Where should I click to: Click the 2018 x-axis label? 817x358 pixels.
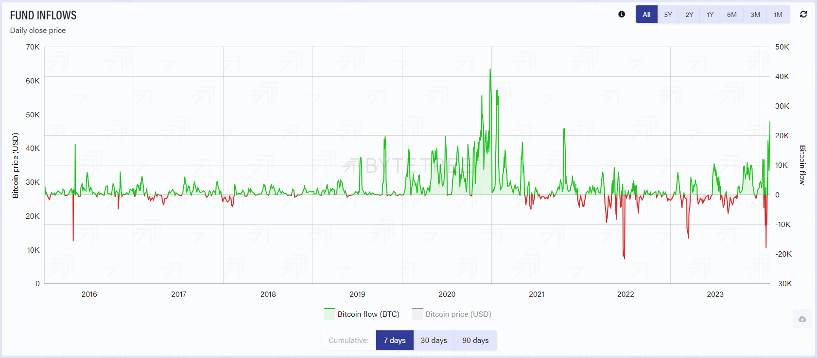point(268,294)
